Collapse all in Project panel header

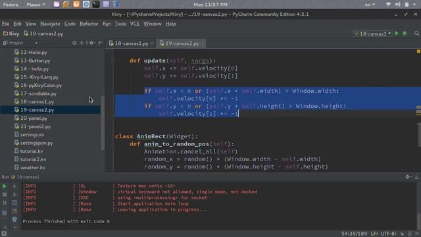click(x=82, y=43)
